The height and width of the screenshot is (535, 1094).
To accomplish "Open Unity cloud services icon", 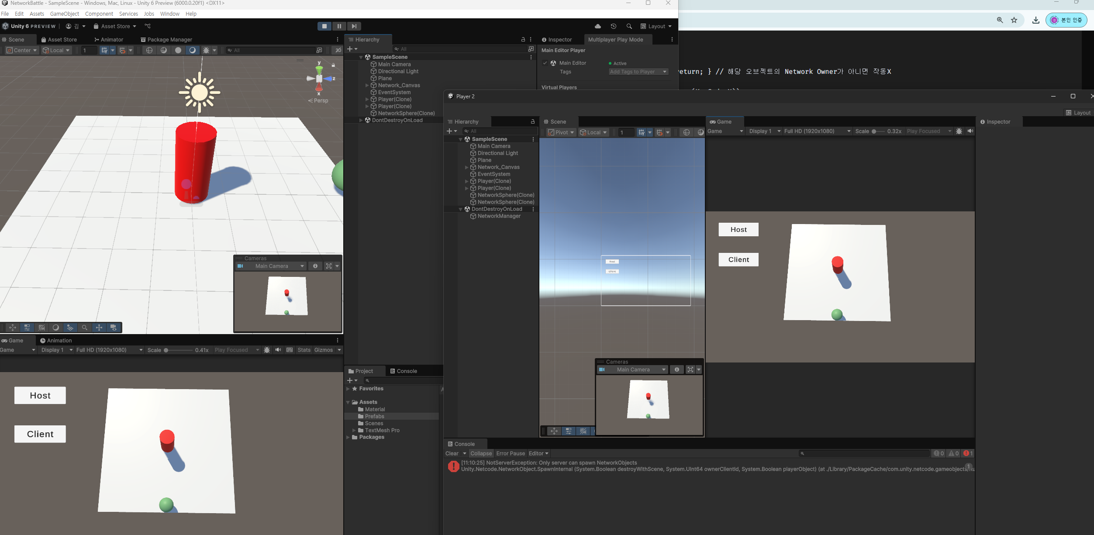I will [x=598, y=26].
